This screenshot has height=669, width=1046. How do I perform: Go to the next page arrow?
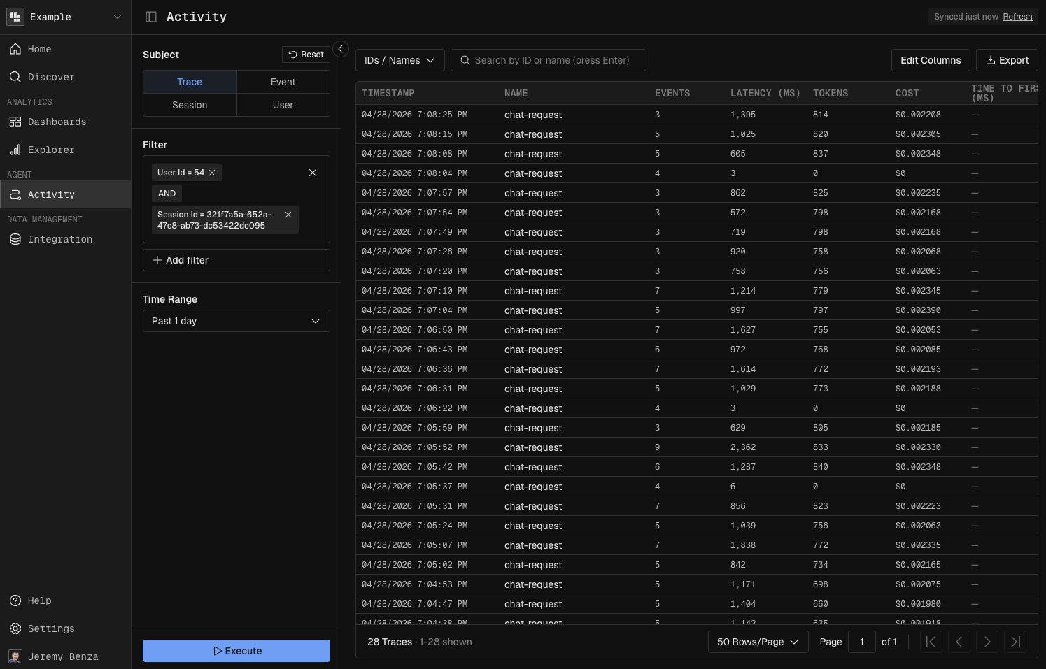987,642
